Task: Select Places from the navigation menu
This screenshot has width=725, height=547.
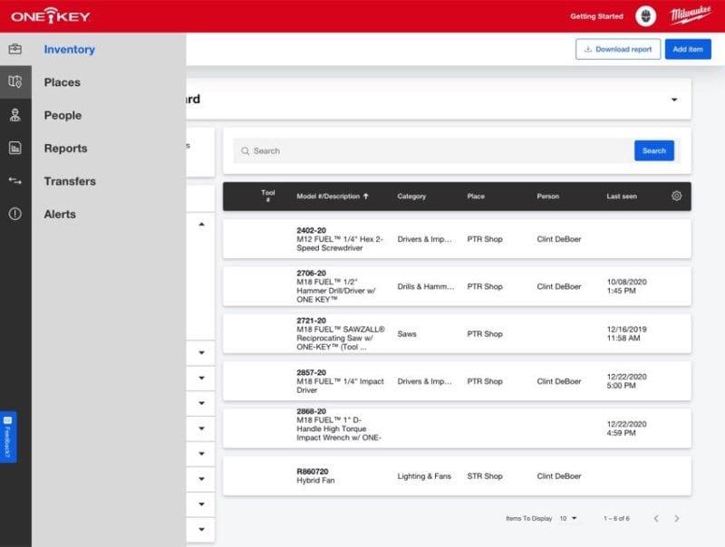Action: 62,82
